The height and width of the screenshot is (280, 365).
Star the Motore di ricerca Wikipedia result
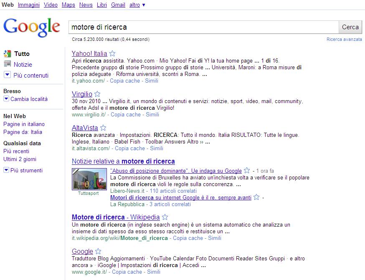click(165, 217)
